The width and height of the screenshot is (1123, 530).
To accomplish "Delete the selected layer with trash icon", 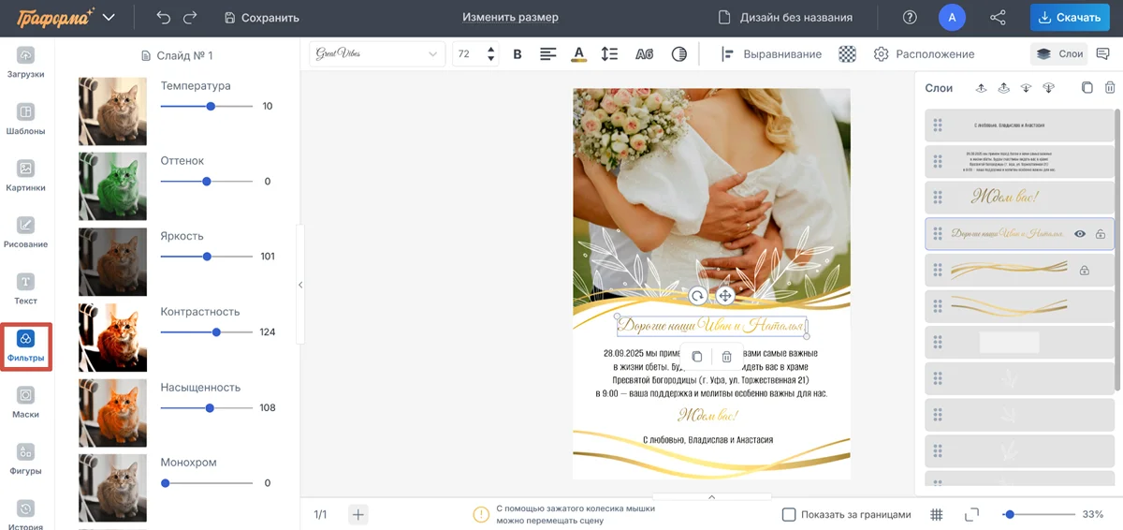I will pos(1110,88).
